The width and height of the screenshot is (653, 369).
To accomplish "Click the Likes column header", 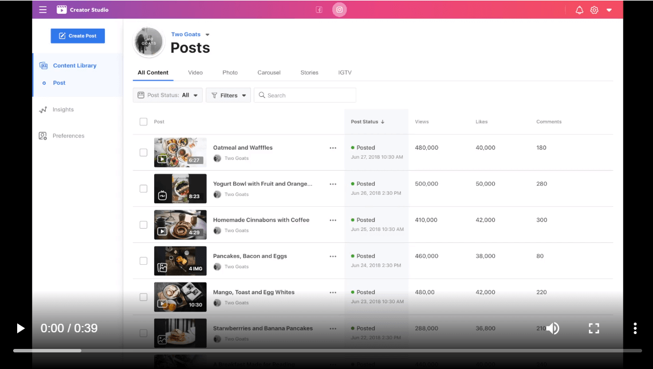I will [481, 121].
